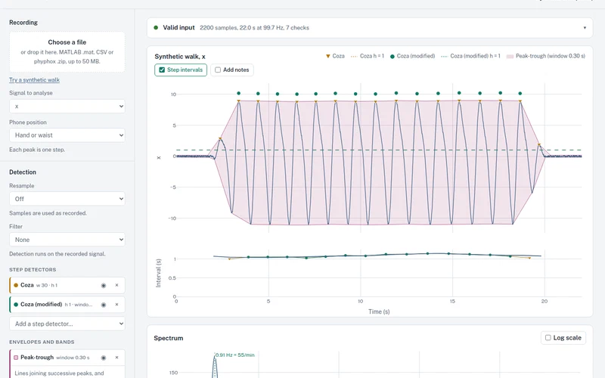The image size is (605, 378).
Task: Click the Spectrum panel heading
Action: point(169,338)
